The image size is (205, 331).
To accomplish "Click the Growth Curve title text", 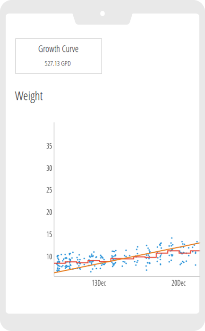I will click(x=59, y=49).
